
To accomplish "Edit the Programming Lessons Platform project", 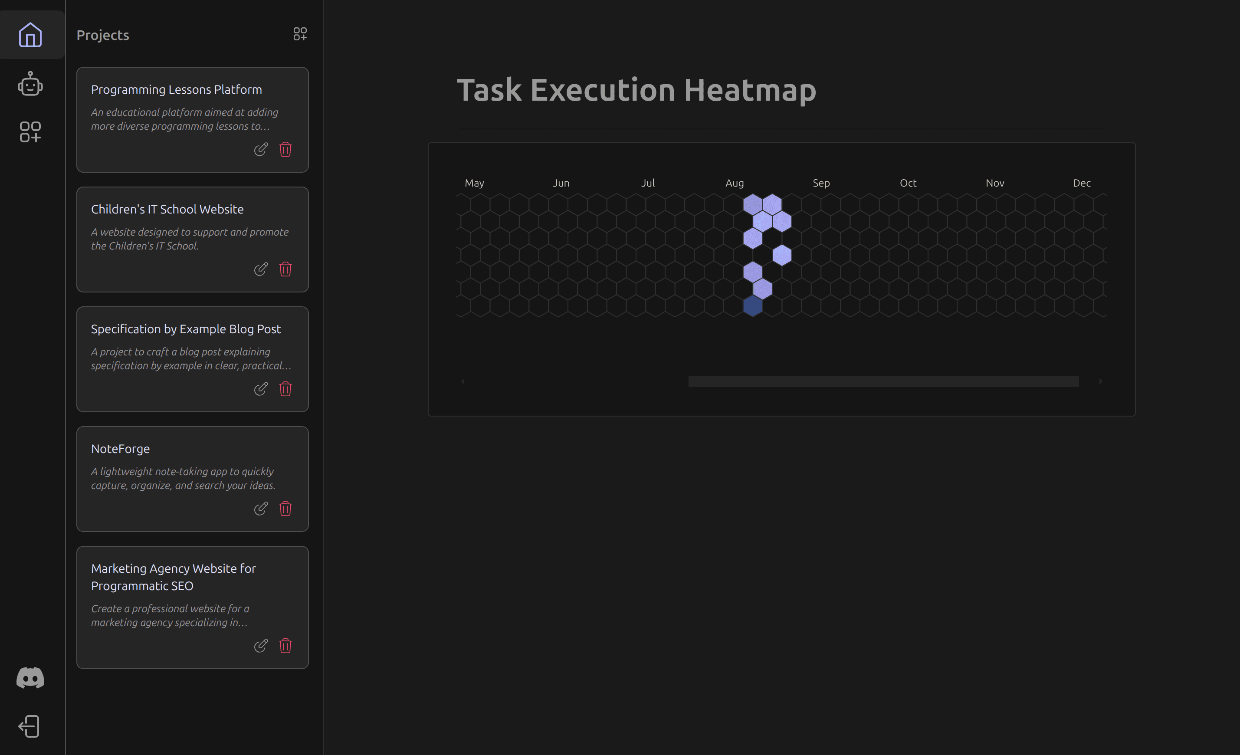I will click(x=261, y=150).
